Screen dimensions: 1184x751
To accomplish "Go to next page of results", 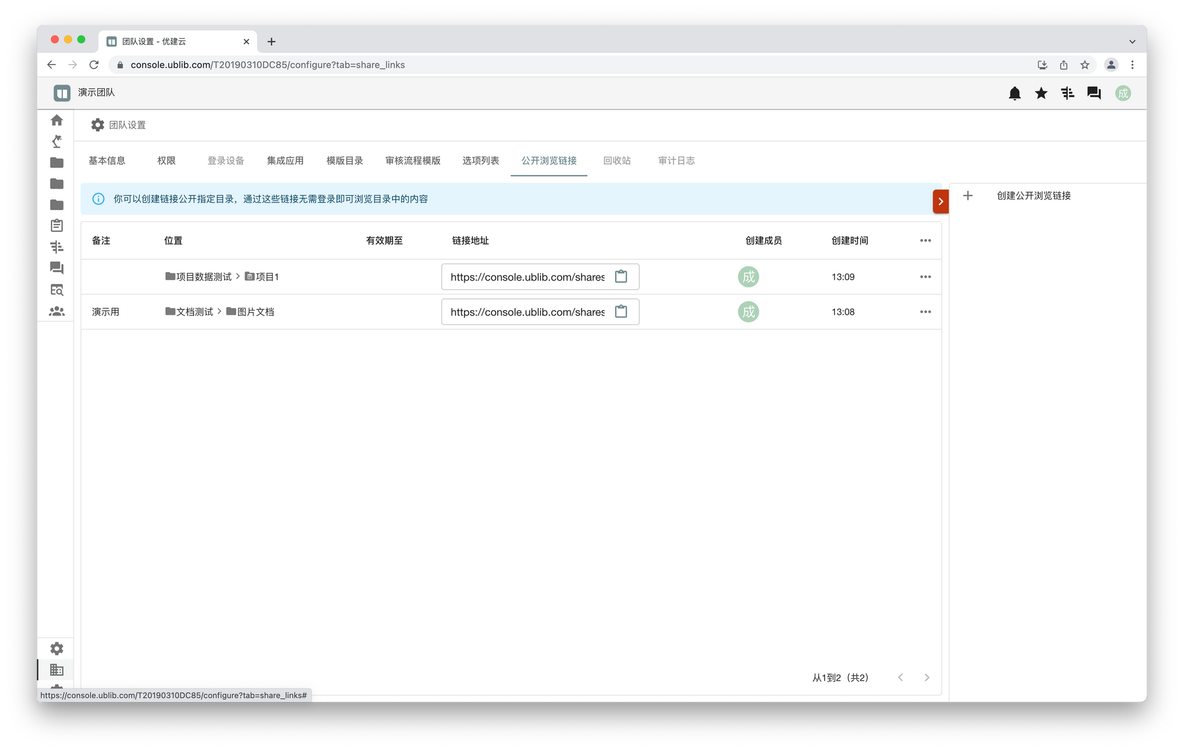I will click(x=926, y=677).
